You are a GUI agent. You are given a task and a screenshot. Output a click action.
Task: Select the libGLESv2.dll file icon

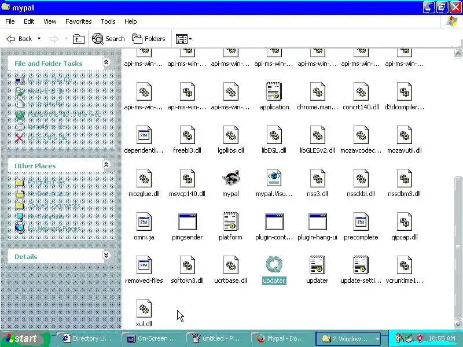(317, 135)
